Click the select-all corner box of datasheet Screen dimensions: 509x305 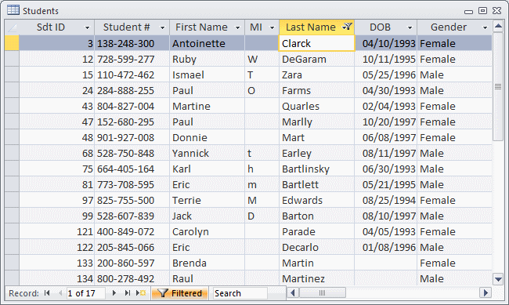pos(12,27)
